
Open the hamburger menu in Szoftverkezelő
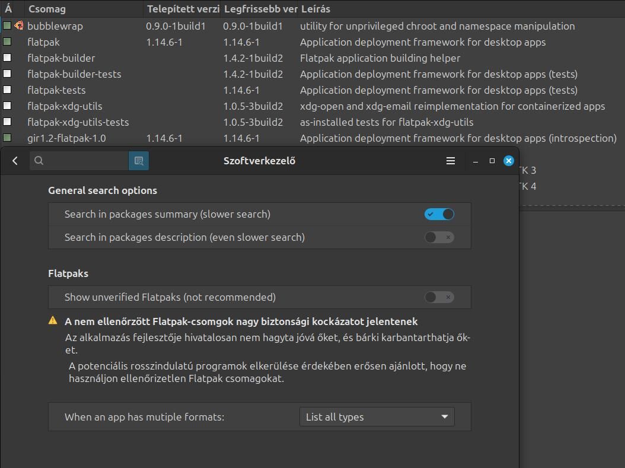[x=451, y=161]
